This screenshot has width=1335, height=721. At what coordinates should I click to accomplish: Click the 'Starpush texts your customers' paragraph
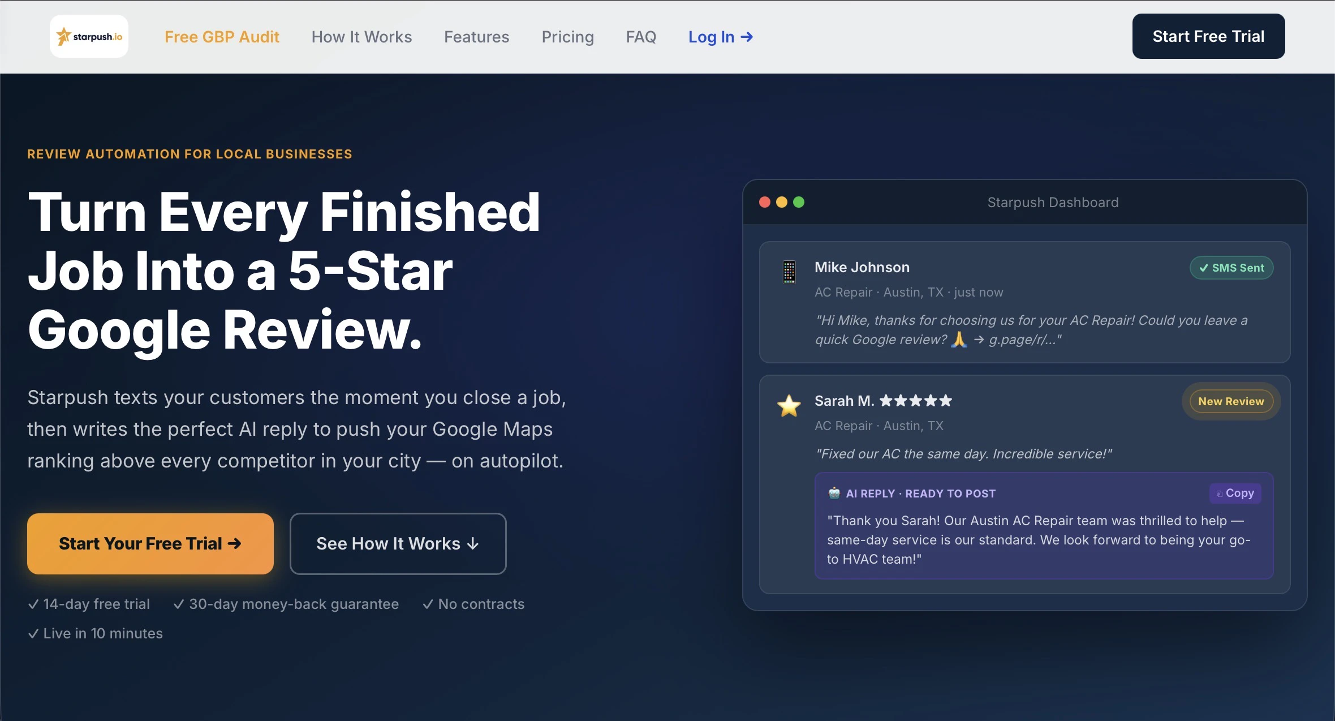click(x=297, y=429)
